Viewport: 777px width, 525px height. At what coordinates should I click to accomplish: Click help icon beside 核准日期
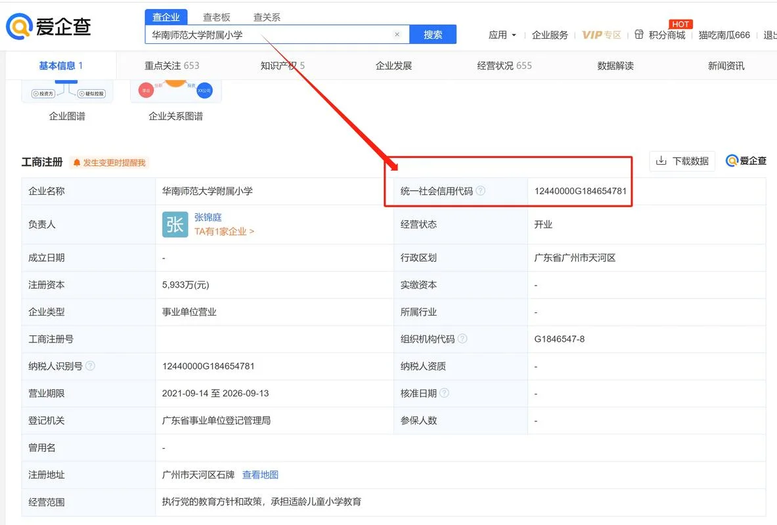[x=445, y=393]
